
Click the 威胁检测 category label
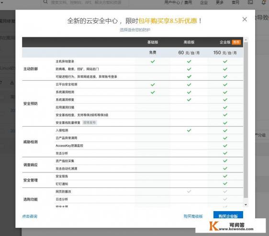tap(31, 142)
